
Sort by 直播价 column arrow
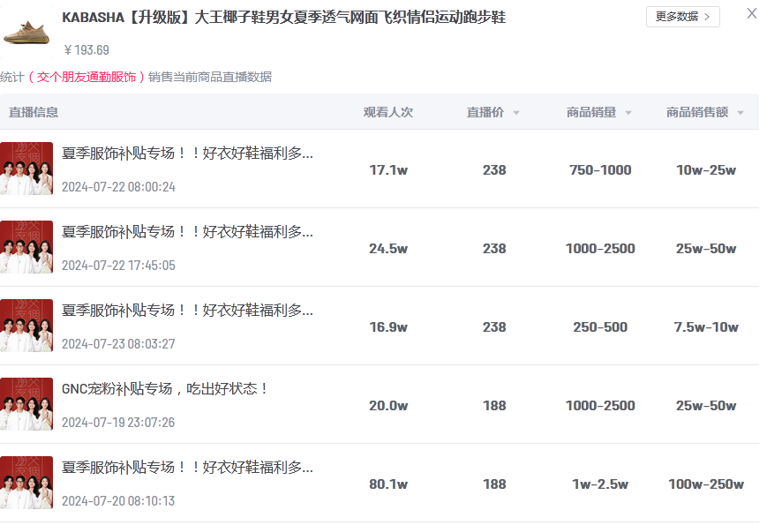516,113
